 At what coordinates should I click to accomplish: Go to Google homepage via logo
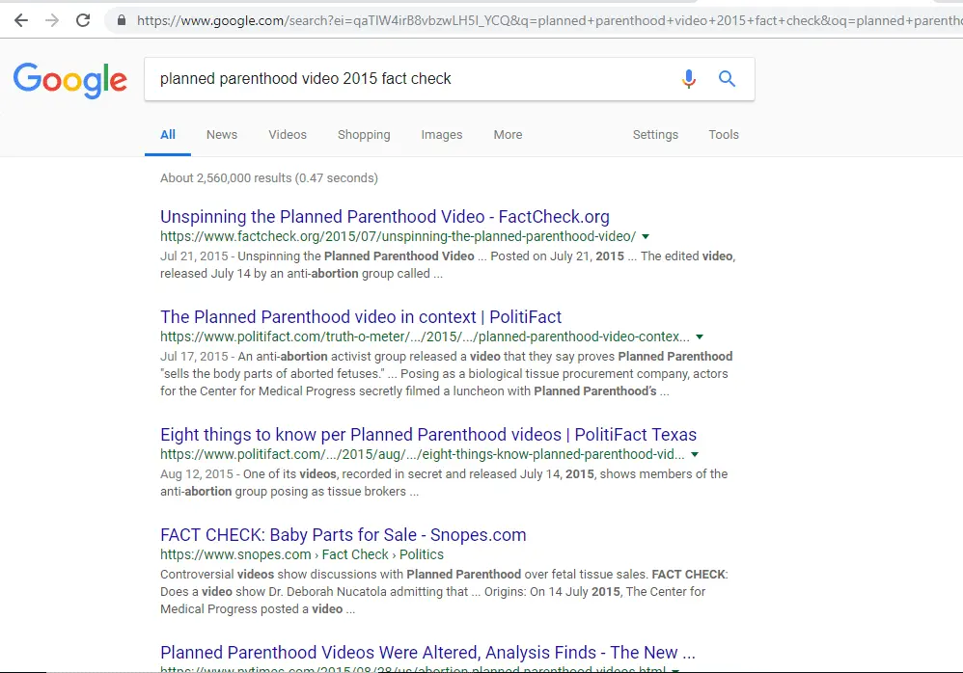[x=69, y=80]
